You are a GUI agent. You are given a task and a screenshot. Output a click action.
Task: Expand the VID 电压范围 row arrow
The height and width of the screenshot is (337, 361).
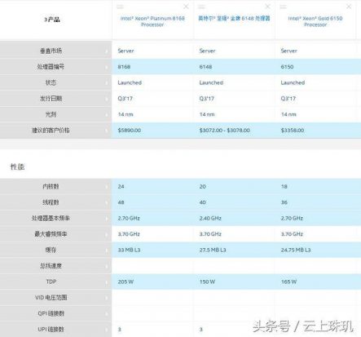(107, 298)
